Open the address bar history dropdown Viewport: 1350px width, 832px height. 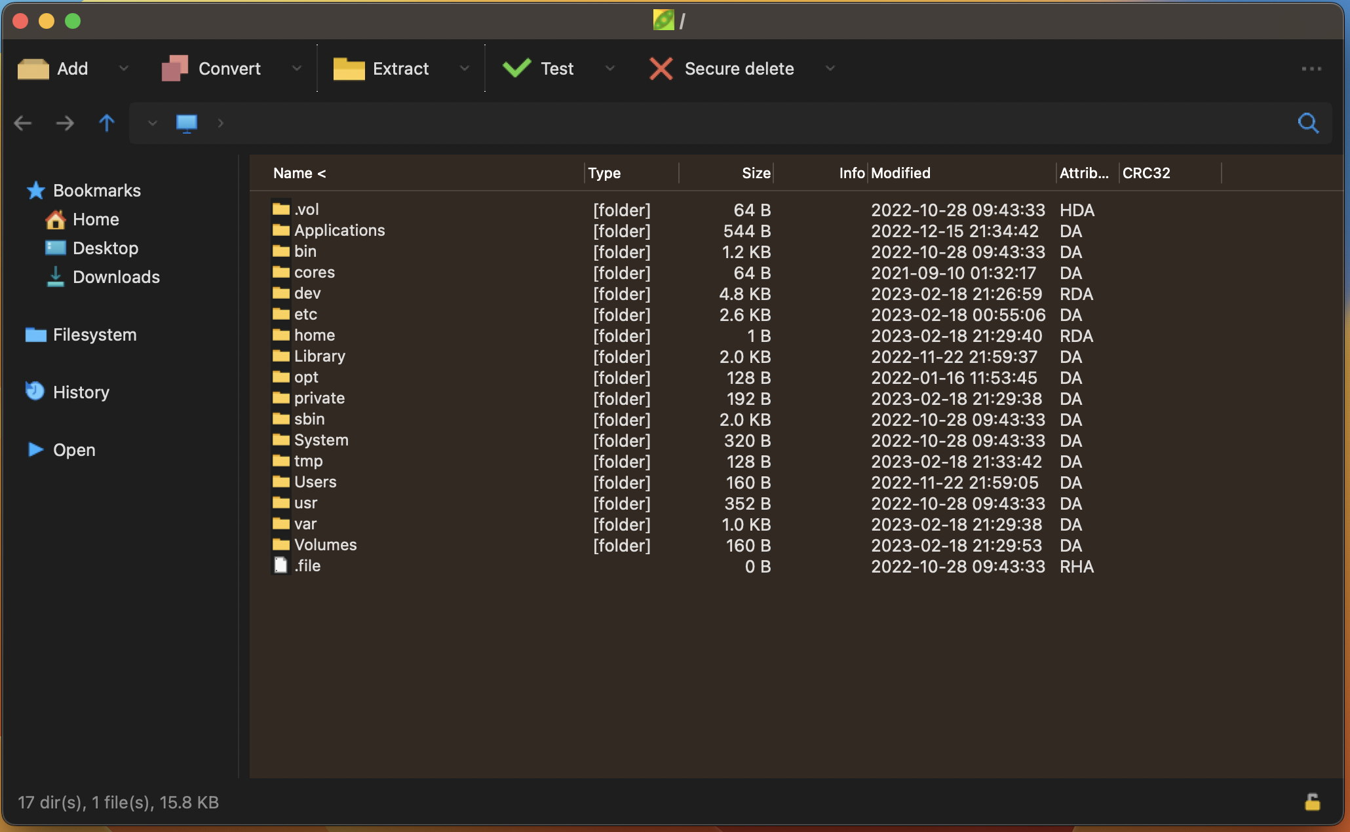[x=152, y=123]
